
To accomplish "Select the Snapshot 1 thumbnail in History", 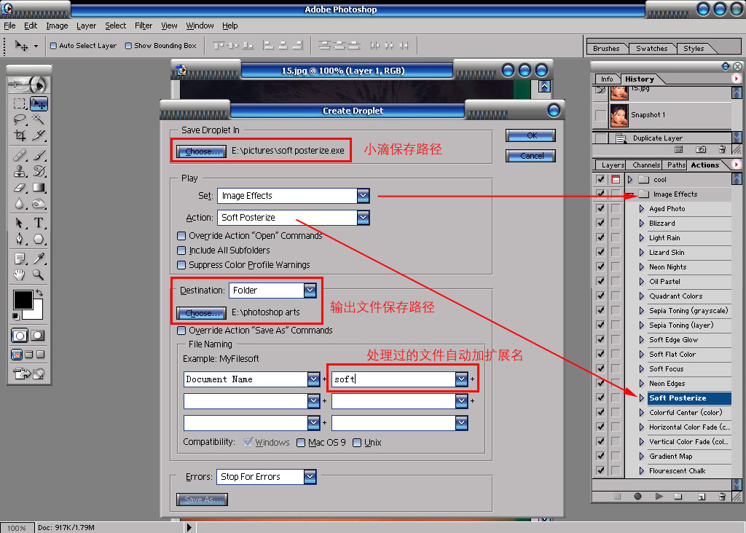I will 619,116.
